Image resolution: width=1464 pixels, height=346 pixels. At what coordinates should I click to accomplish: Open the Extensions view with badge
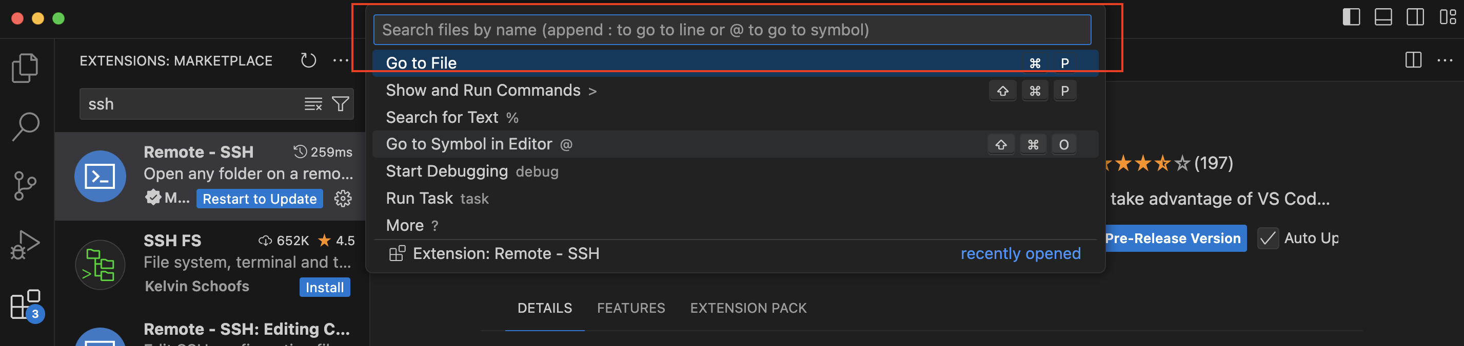[x=26, y=306]
